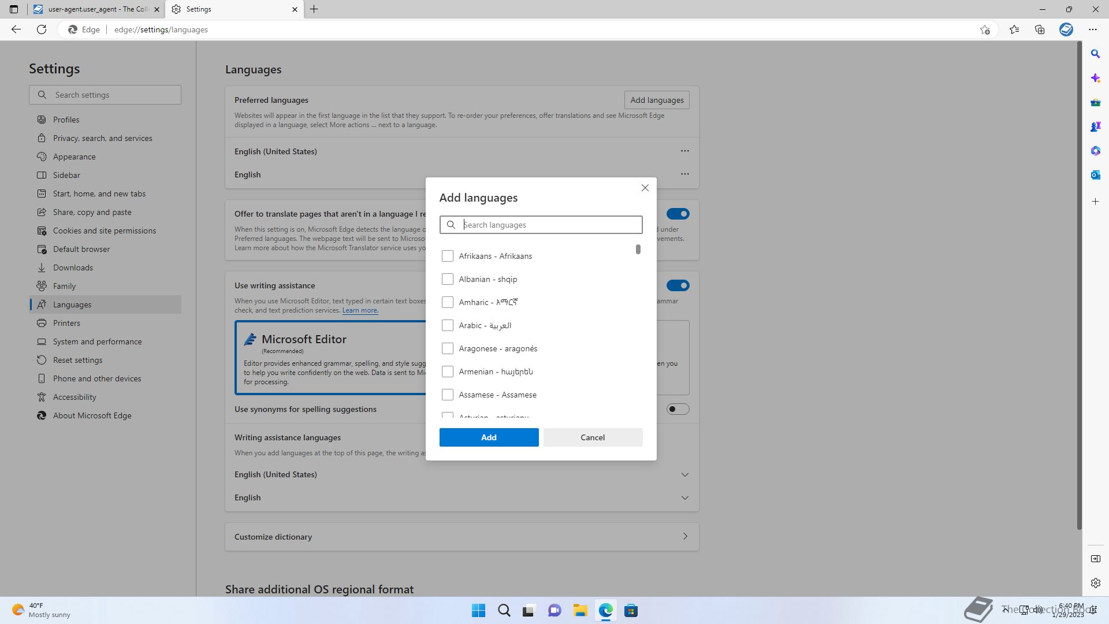The width and height of the screenshot is (1109, 624).
Task: Check the Aragonese - aragonés checkbox
Action: pyautogui.click(x=448, y=348)
